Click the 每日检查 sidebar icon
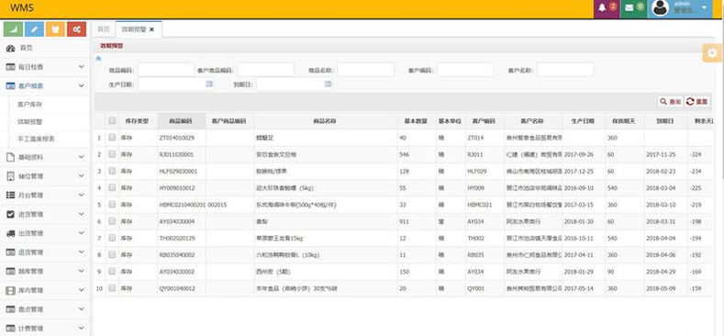The image size is (724, 336). click(10, 67)
